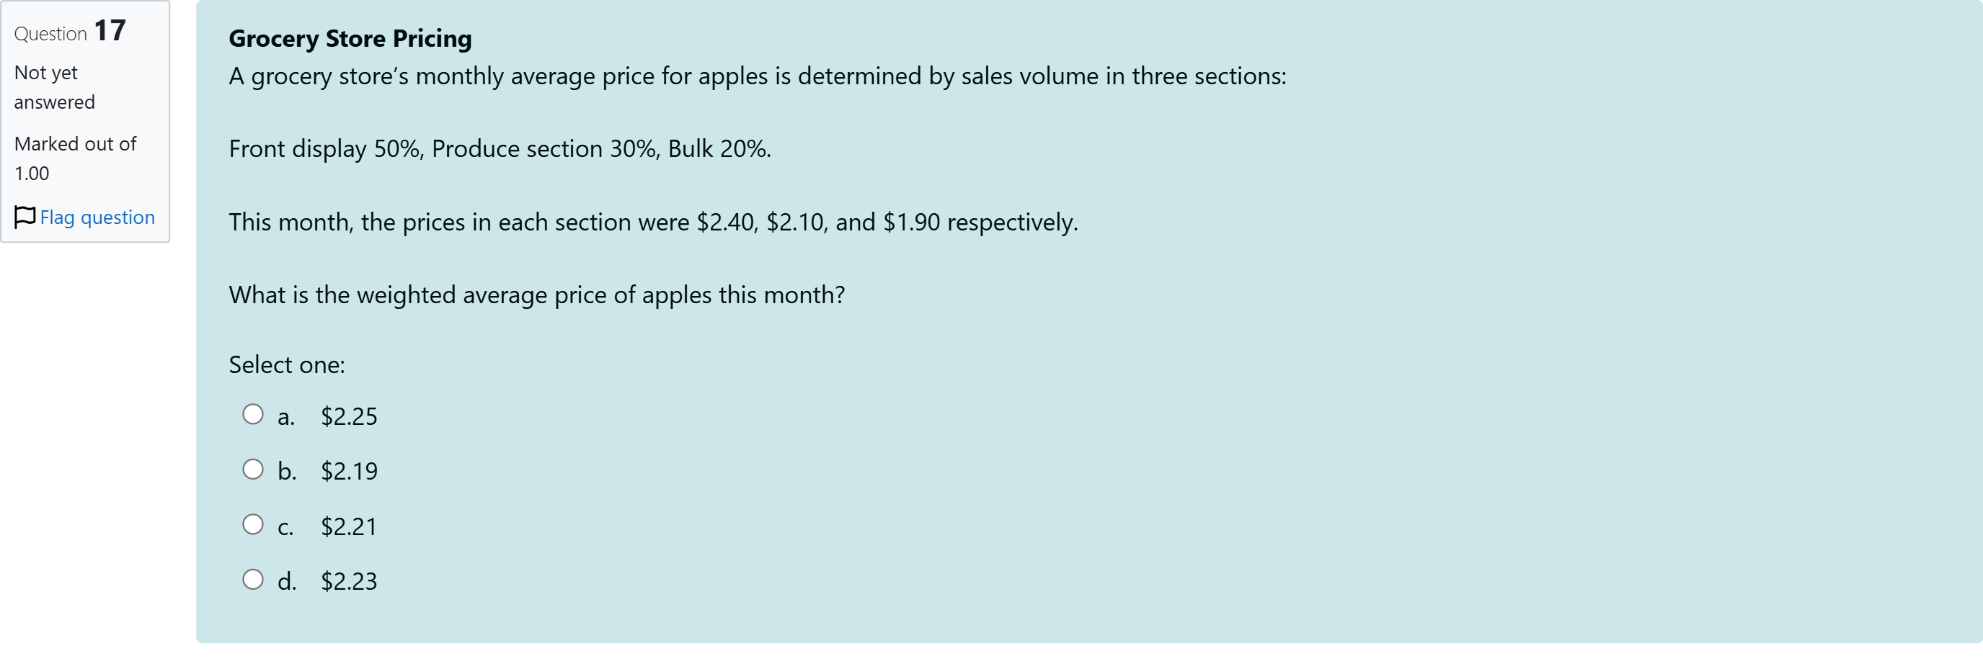
Task: Open the Flag question link
Action: pyautogui.click(x=97, y=217)
